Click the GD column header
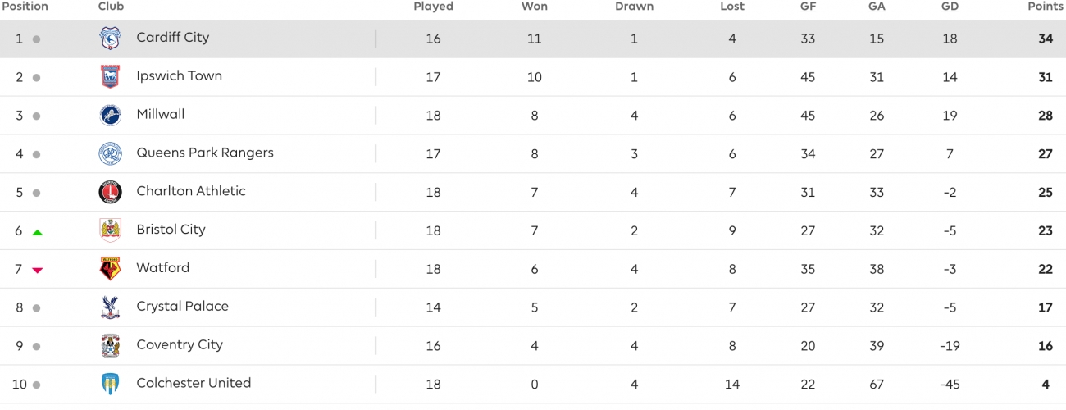This screenshot has height=410, width=1066. pyautogui.click(x=950, y=7)
